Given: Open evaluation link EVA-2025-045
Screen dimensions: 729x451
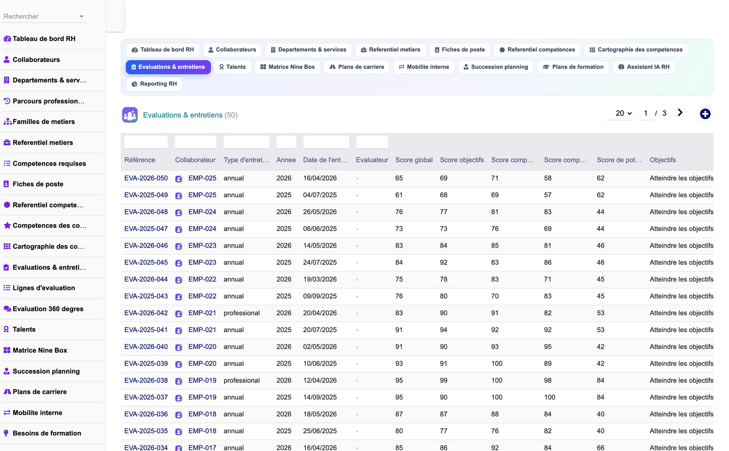Looking at the screenshot, I should [146, 262].
